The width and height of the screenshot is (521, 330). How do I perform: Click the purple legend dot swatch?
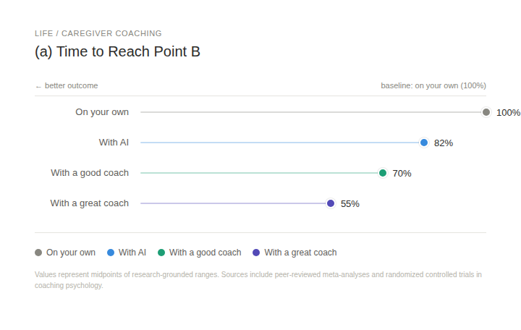click(256, 253)
